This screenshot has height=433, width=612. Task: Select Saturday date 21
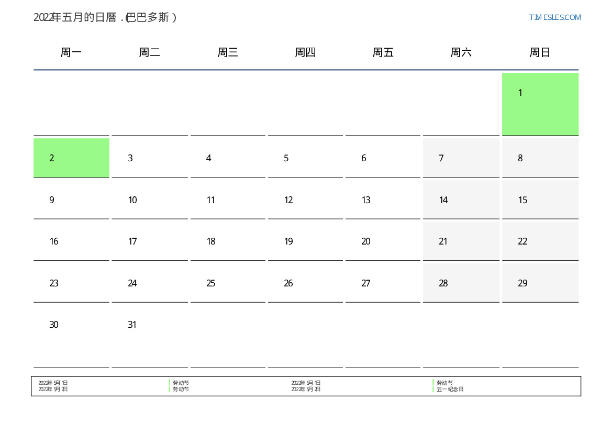click(461, 241)
